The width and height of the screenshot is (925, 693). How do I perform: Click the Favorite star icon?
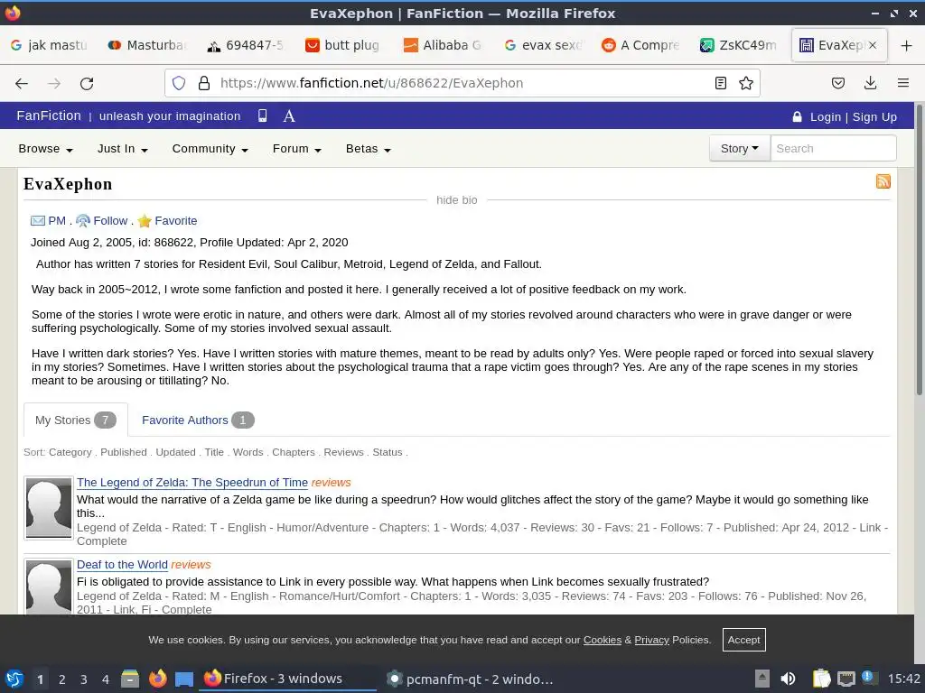[145, 221]
